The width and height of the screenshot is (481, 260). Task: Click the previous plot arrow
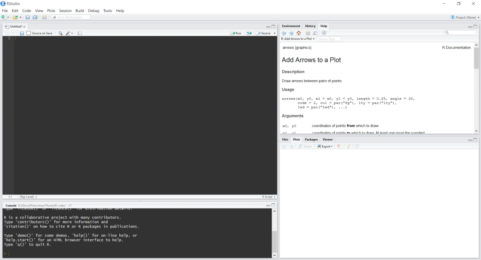[x=284, y=146]
